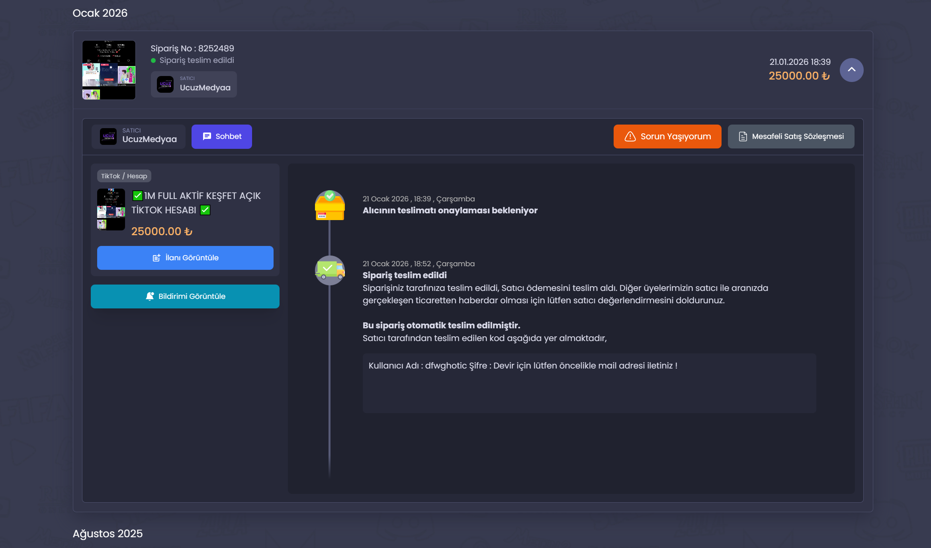The image size is (931, 548).
Task: Click the UcuzMedyaa logo in the order header
Action: pos(165,84)
